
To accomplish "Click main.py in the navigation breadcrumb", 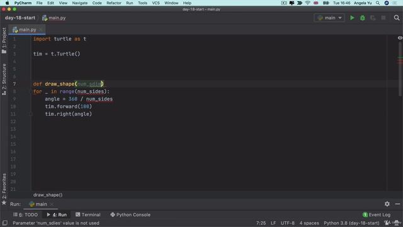I will click(54, 18).
